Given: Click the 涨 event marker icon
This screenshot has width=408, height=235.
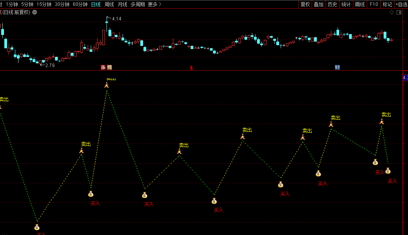Looking at the screenshot, I should click(x=103, y=67).
